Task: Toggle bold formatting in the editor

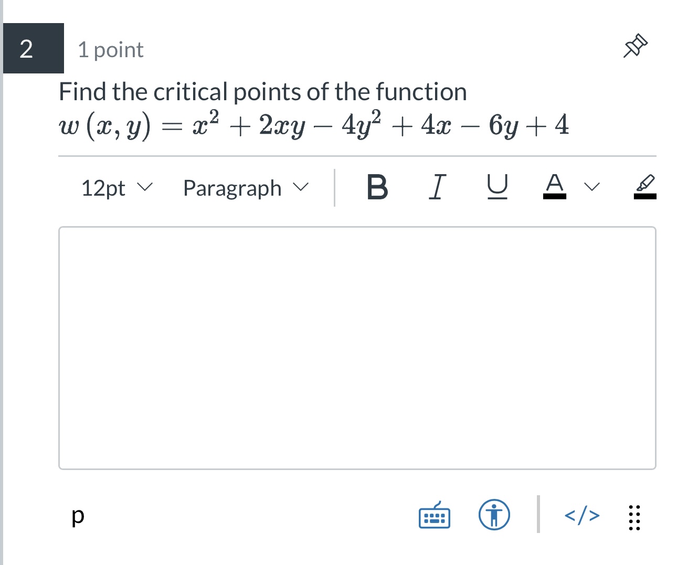Action: 377,188
